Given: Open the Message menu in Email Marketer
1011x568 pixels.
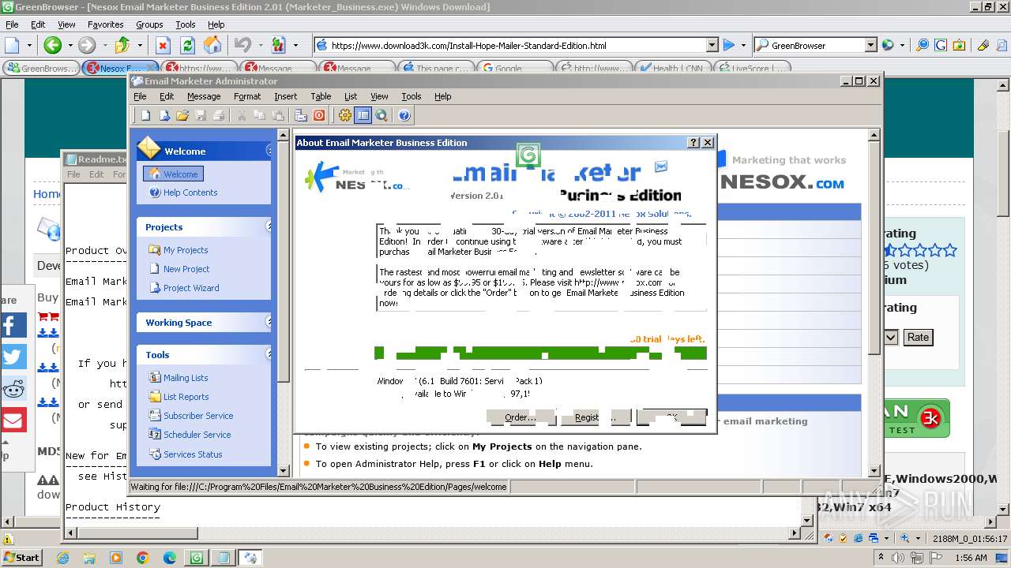Looking at the screenshot, I should 204,96.
